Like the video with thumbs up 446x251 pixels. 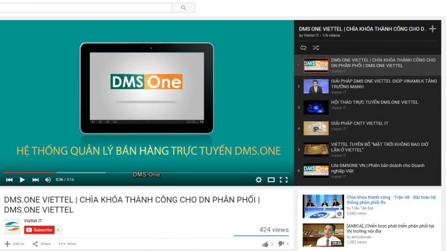click(x=266, y=244)
